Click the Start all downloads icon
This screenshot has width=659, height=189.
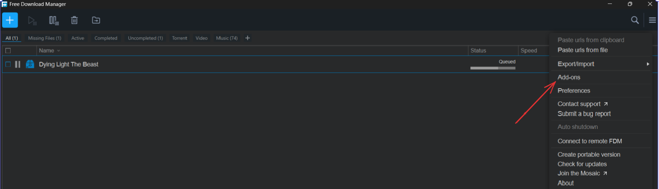32,20
